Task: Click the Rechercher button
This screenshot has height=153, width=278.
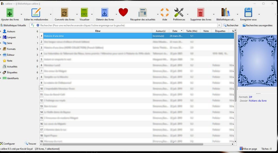Action: (230, 25)
